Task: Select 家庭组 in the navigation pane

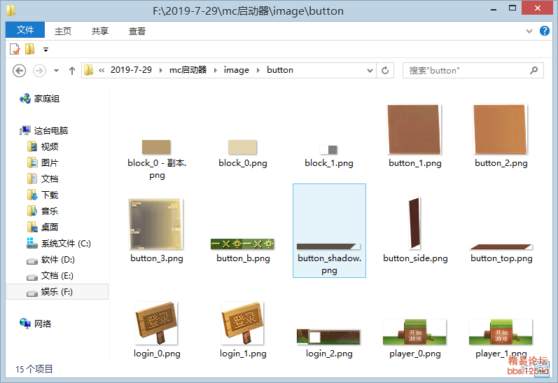Action: [x=40, y=99]
